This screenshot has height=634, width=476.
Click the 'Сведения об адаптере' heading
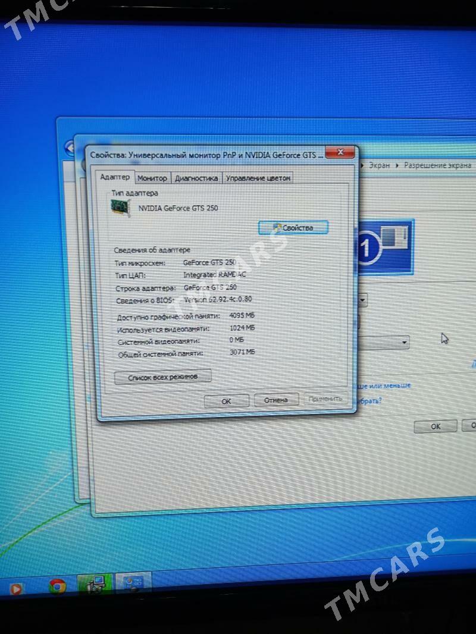click(x=152, y=250)
